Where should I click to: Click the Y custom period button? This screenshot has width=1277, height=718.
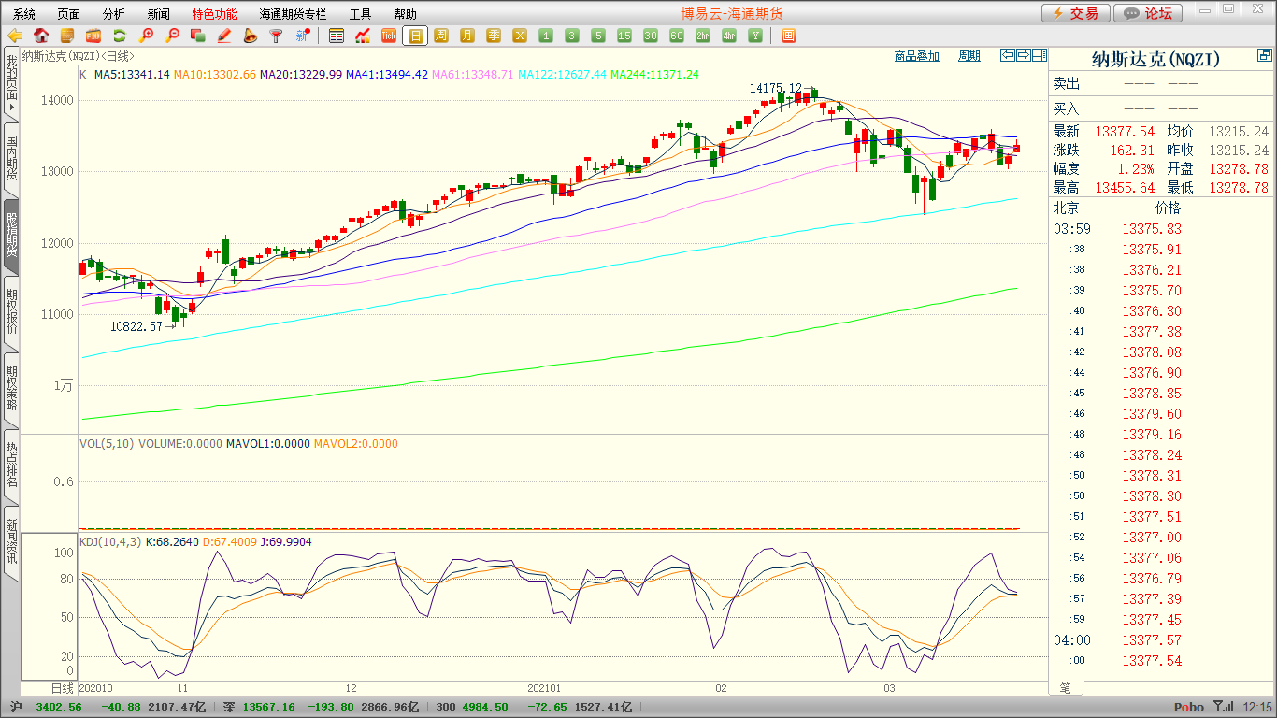pos(755,36)
